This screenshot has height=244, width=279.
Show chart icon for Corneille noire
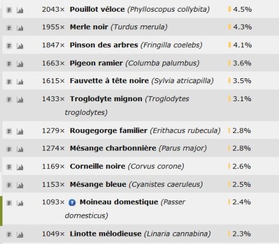pyautogui.click(x=20, y=167)
